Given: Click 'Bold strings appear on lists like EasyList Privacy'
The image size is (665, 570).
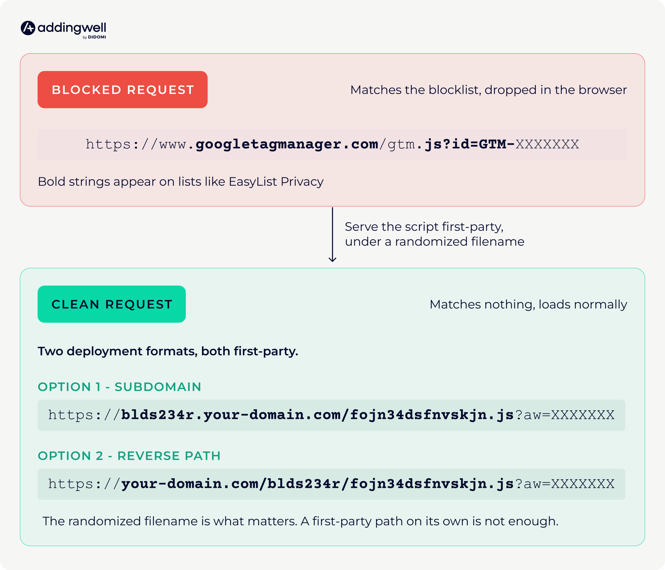Looking at the screenshot, I should click(x=180, y=182).
